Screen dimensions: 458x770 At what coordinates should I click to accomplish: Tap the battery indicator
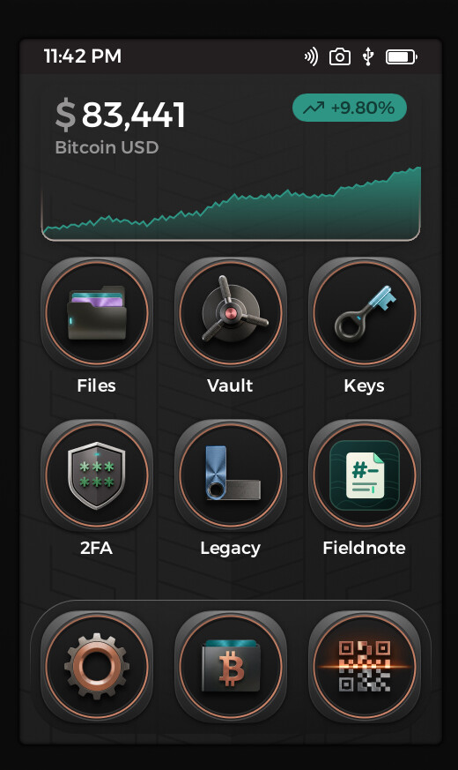click(x=402, y=57)
